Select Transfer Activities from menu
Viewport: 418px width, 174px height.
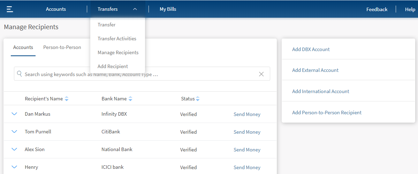(117, 39)
